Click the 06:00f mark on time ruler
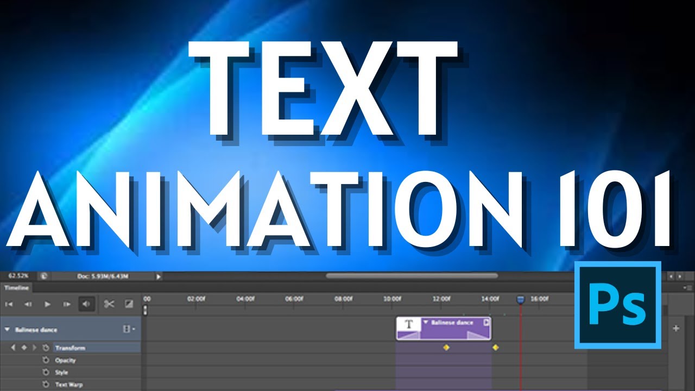The height and width of the screenshot is (391, 695). (294, 299)
